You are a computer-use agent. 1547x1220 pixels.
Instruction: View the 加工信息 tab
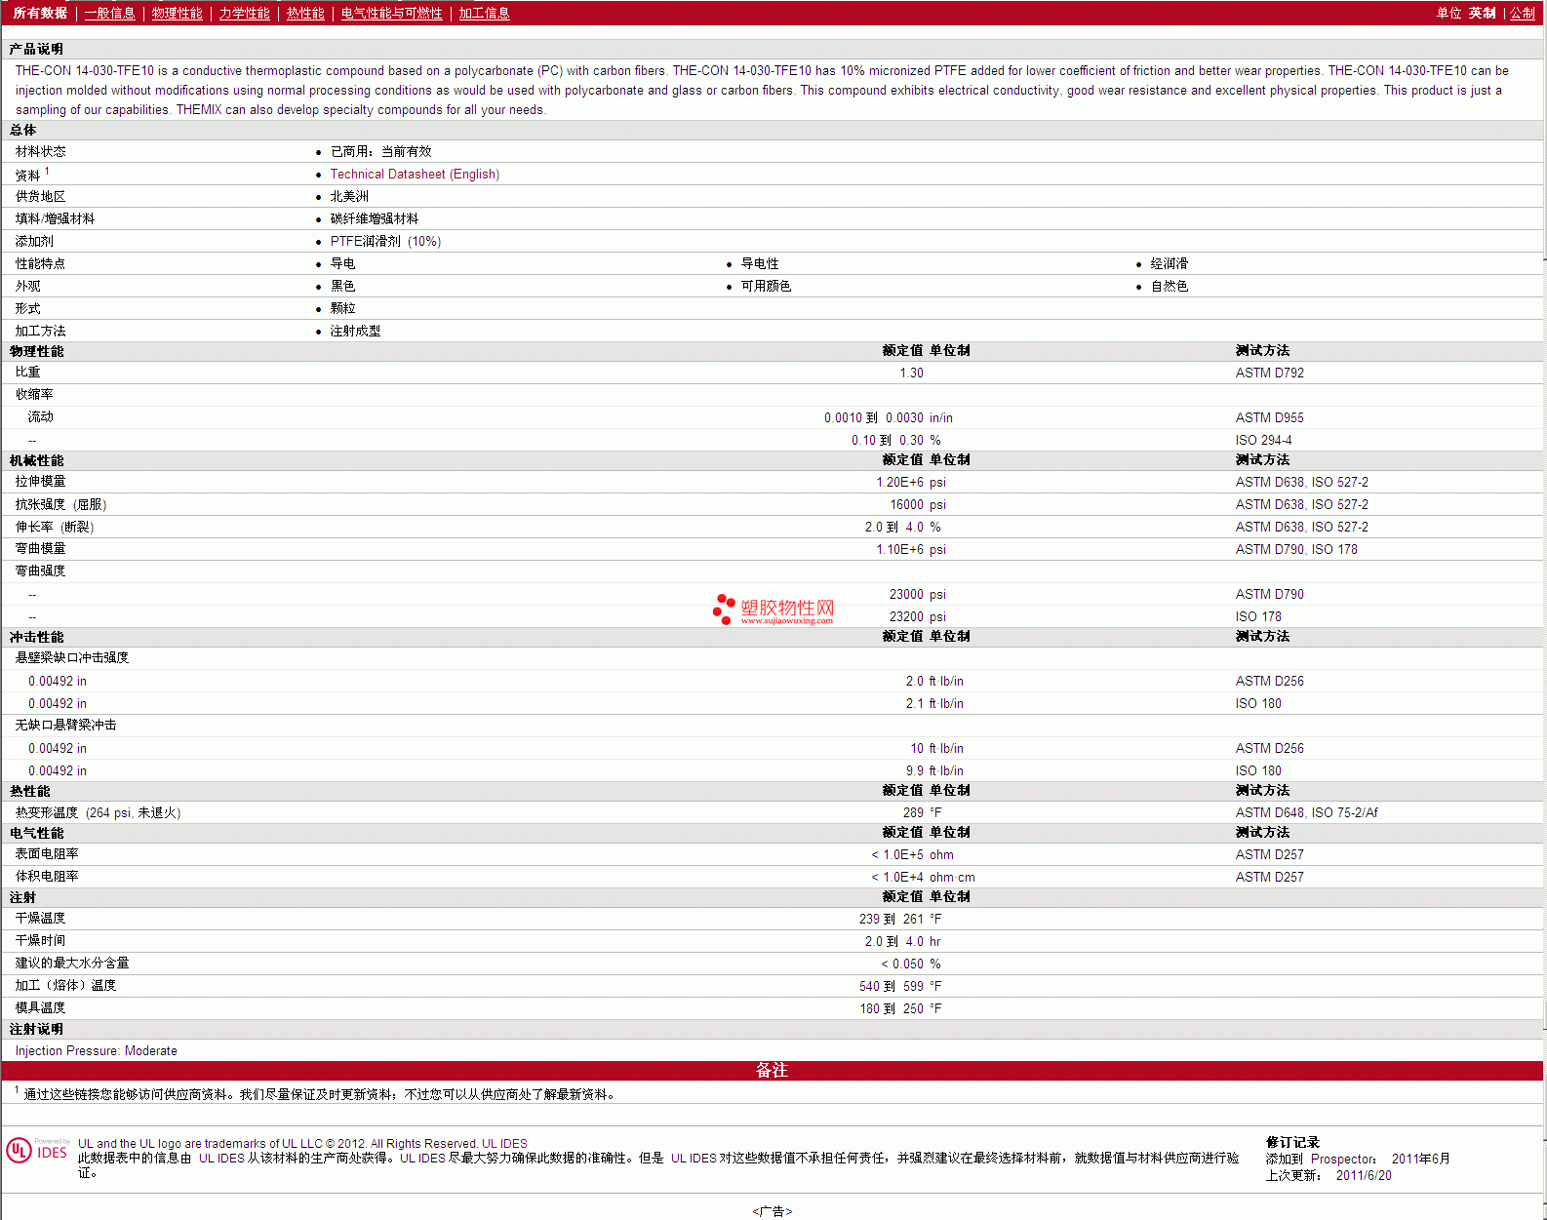coord(484,14)
